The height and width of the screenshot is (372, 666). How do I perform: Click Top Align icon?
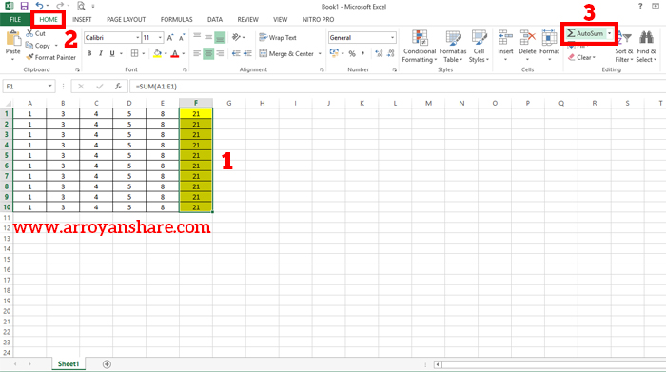pyautogui.click(x=197, y=37)
